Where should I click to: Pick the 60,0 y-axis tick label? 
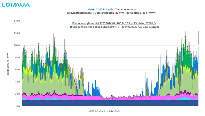[17, 70]
